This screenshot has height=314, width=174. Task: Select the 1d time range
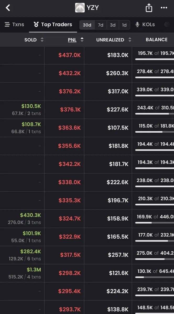pyautogui.click(x=124, y=25)
